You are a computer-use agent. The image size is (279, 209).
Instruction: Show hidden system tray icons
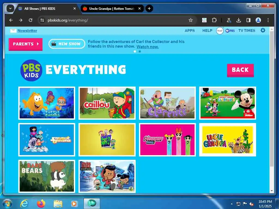tap(232, 204)
